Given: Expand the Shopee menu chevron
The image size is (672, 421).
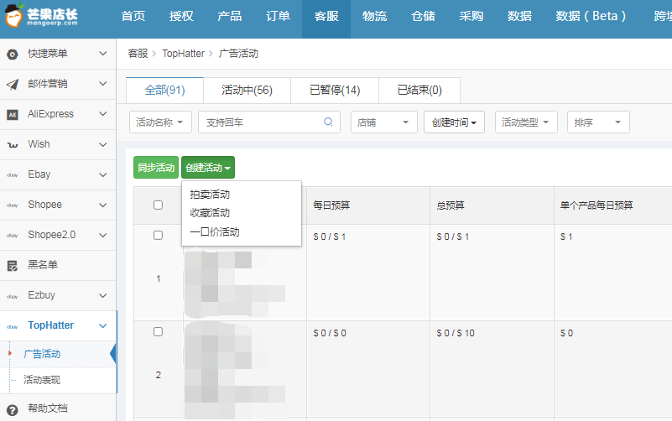Looking at the screenshot, I should 103,205.
